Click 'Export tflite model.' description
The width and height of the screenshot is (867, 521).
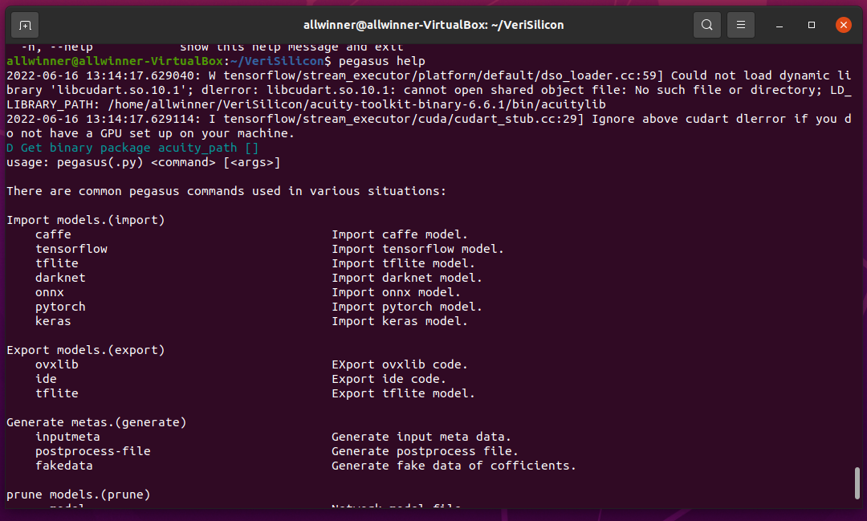404,393
